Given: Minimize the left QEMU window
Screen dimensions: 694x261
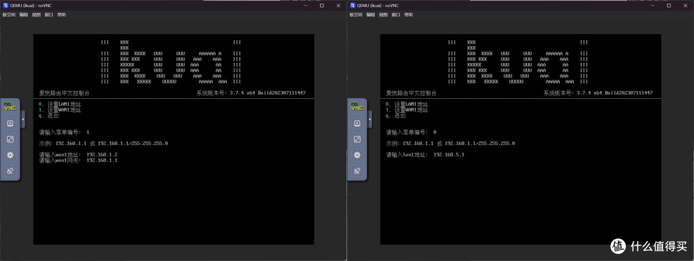Looking at the screenshot, I should click(307, 5).
